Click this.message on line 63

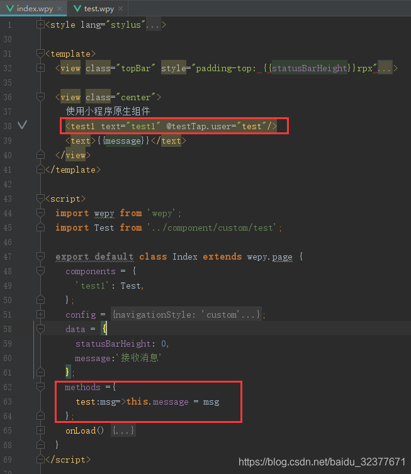tap(157, 402)
